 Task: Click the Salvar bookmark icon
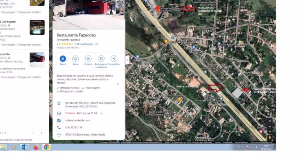[x=76, y=59]
